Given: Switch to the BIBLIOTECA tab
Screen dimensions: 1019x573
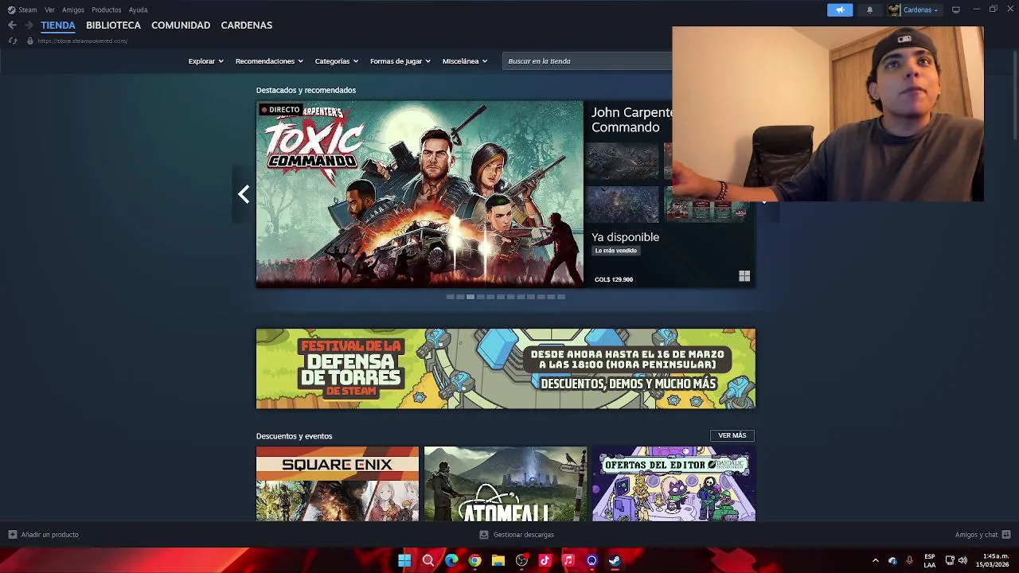Looking at the screenshot, I should coord(113,25).
